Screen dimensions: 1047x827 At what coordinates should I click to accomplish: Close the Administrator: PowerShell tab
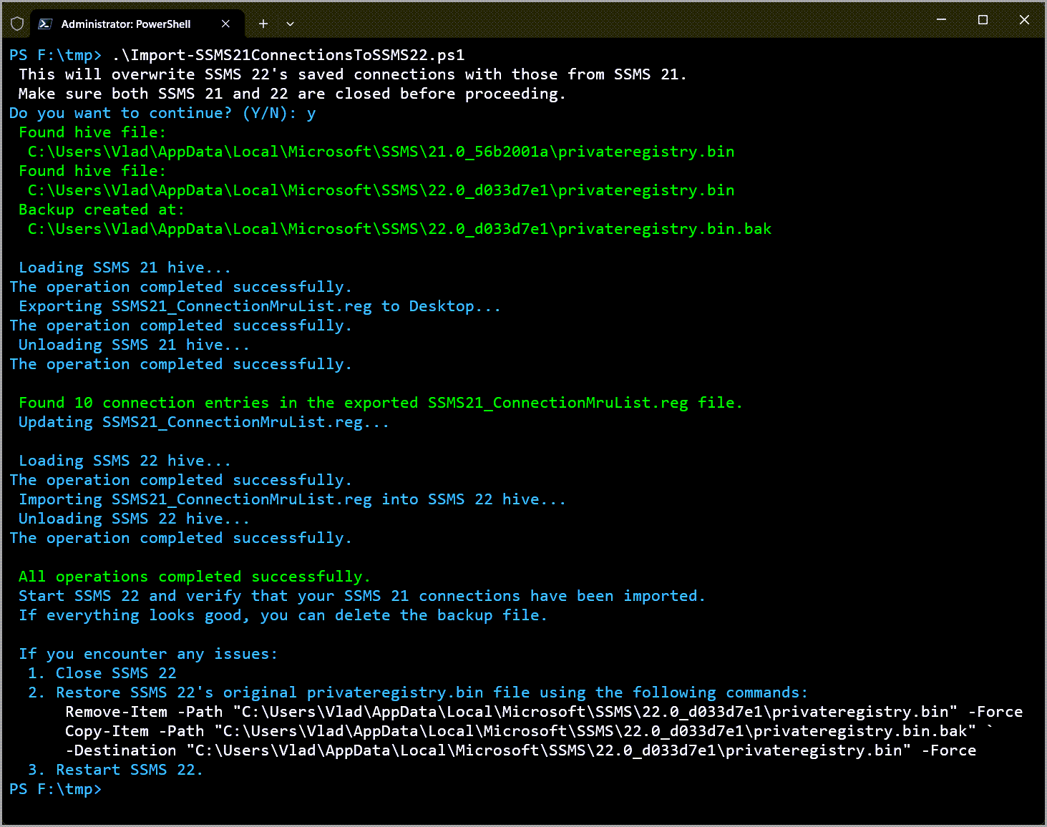coord(225,24)
